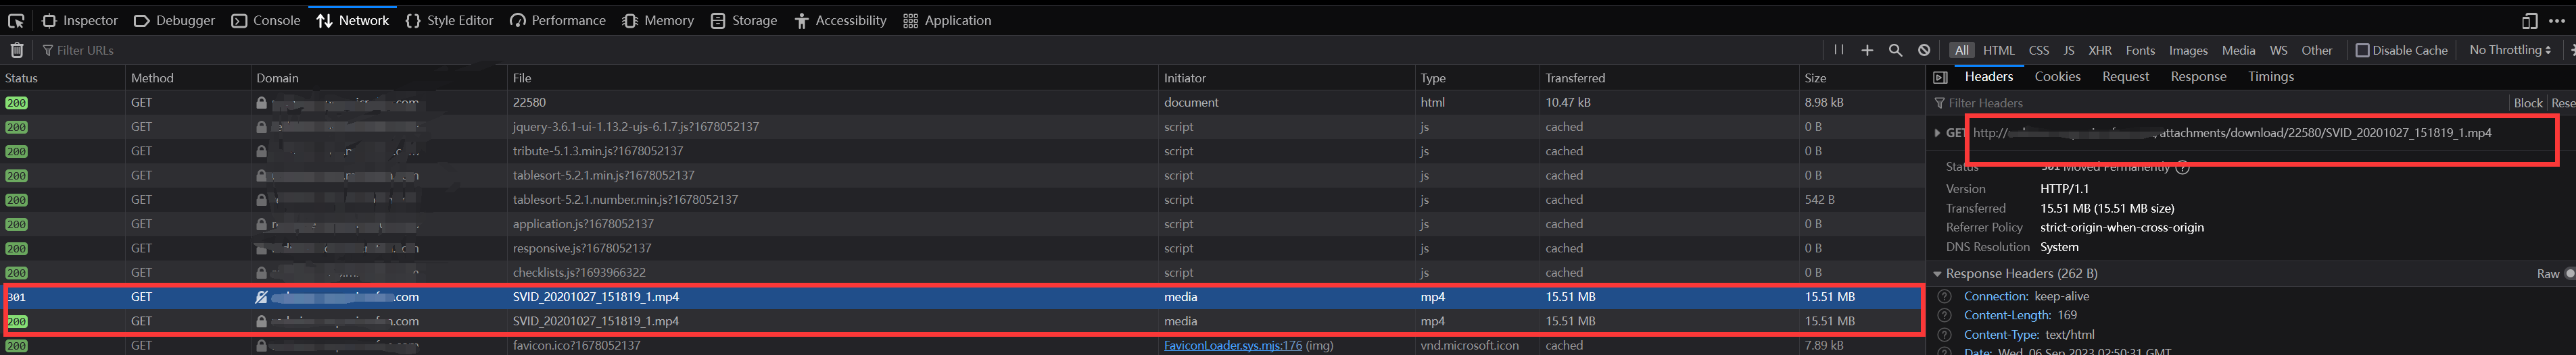
Task: Focus the Filter Headers field
Action: coord(2218,103)
